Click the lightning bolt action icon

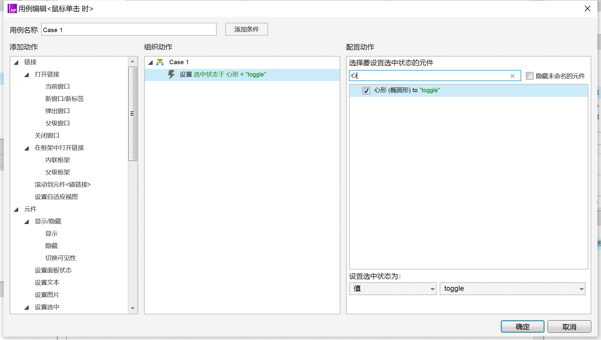[171, 74]
